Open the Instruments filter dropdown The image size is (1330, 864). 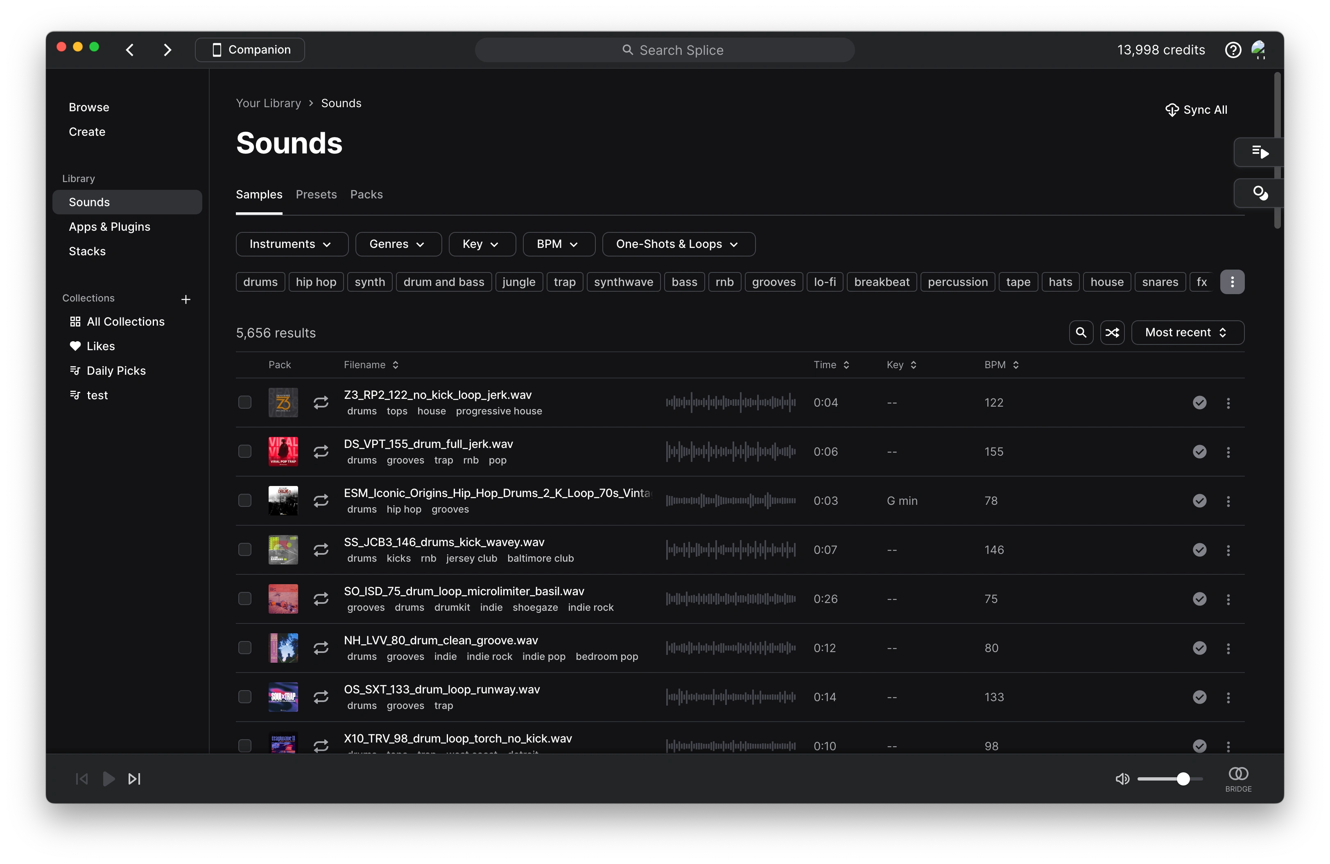(291, 244)
